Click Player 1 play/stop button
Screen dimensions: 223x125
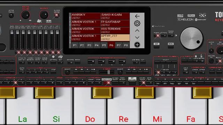[93, 72]
